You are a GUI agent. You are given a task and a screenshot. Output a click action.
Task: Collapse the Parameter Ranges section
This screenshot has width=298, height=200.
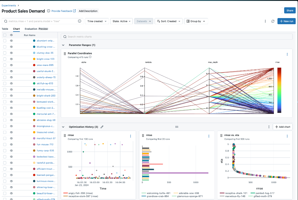63,45
